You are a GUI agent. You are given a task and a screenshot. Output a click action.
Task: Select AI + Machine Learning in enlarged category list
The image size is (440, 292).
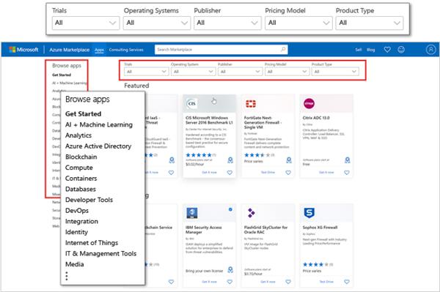click(x=99, y=124)
